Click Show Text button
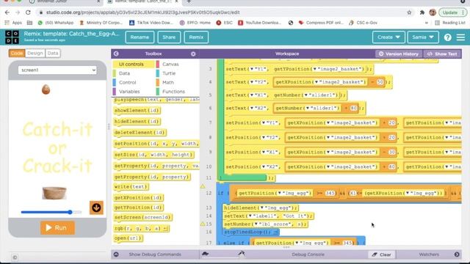Image resolution: width=470 pixels, height=264 pixels. tap(442, 54)
